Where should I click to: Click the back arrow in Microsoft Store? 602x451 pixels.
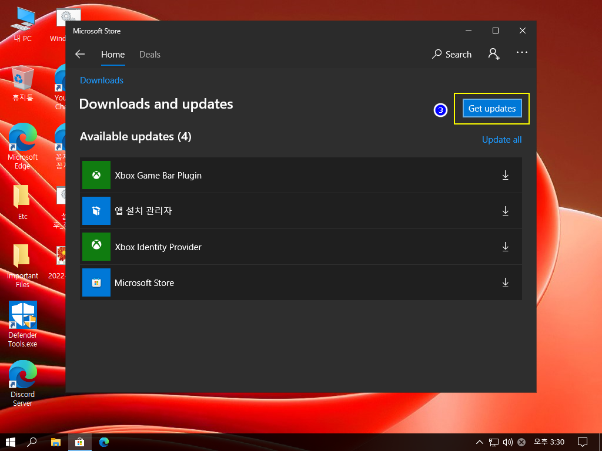(80, 55)
